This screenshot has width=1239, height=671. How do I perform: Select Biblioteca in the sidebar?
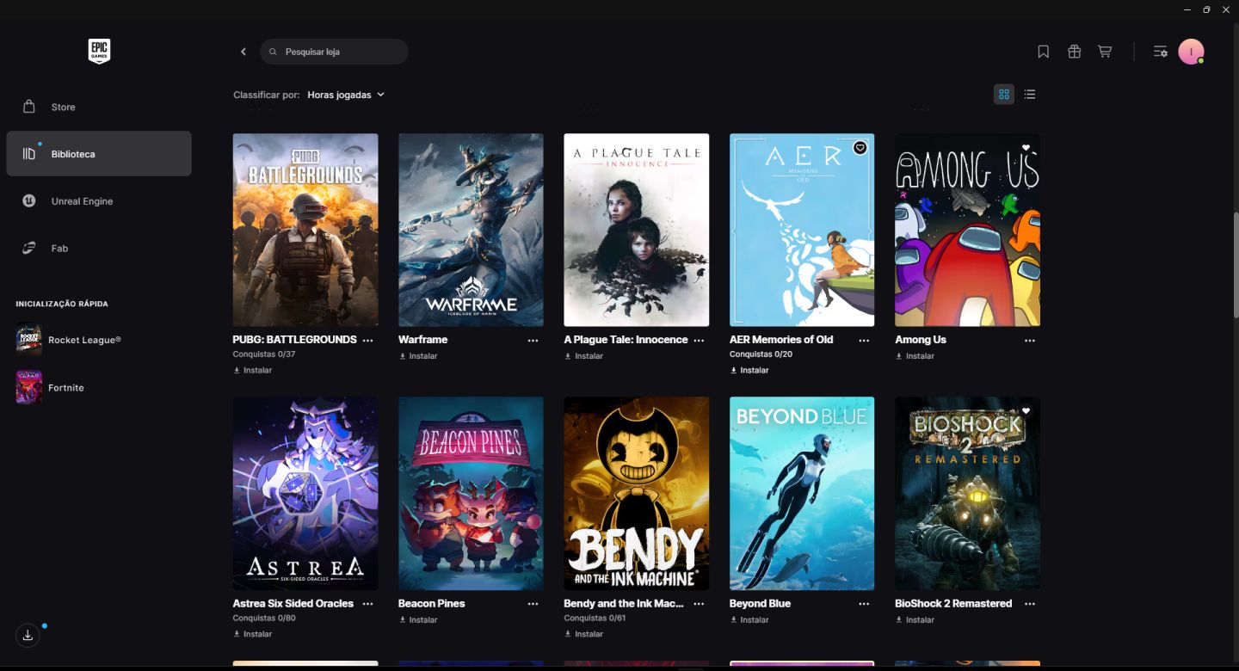point(99,154)
